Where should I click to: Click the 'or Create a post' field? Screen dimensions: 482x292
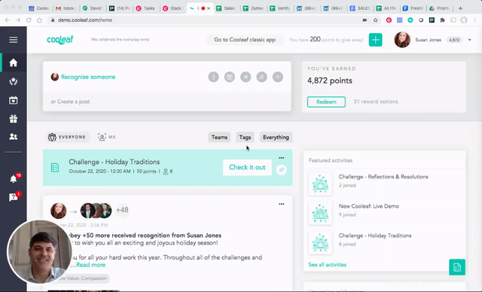click(x=167, y=102)
